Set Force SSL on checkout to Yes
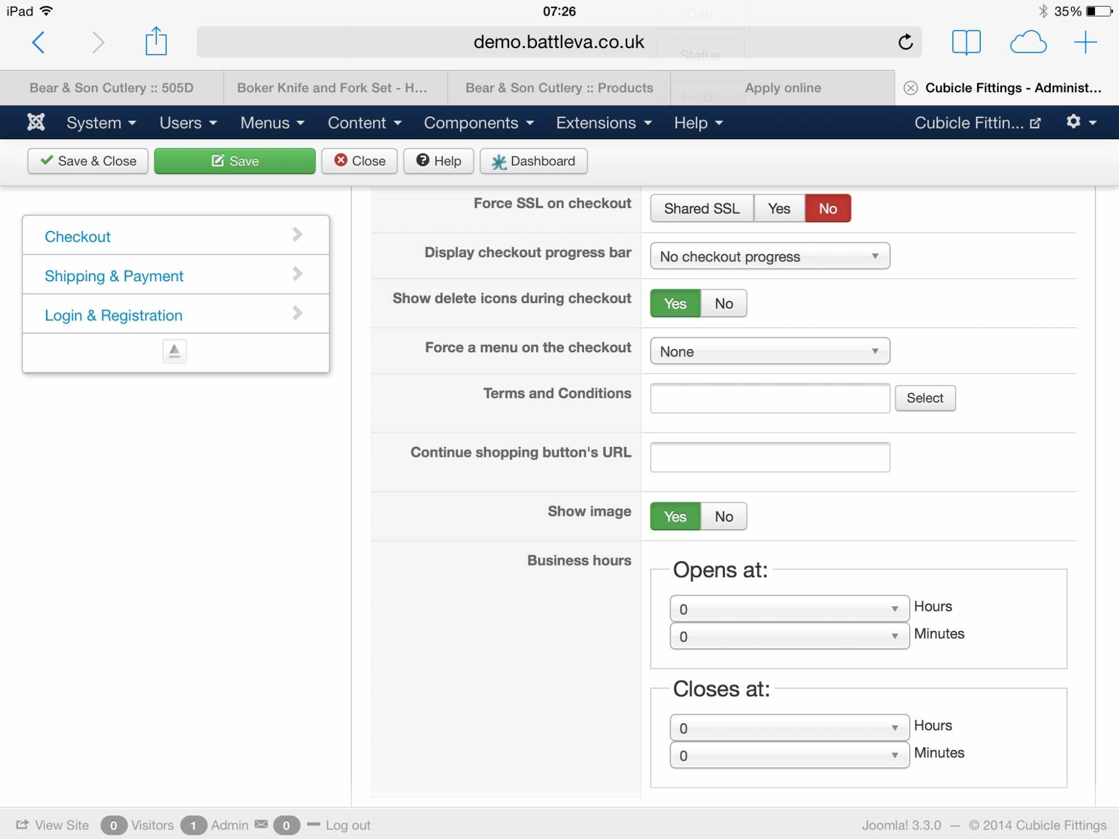 (x=779, y=209)
